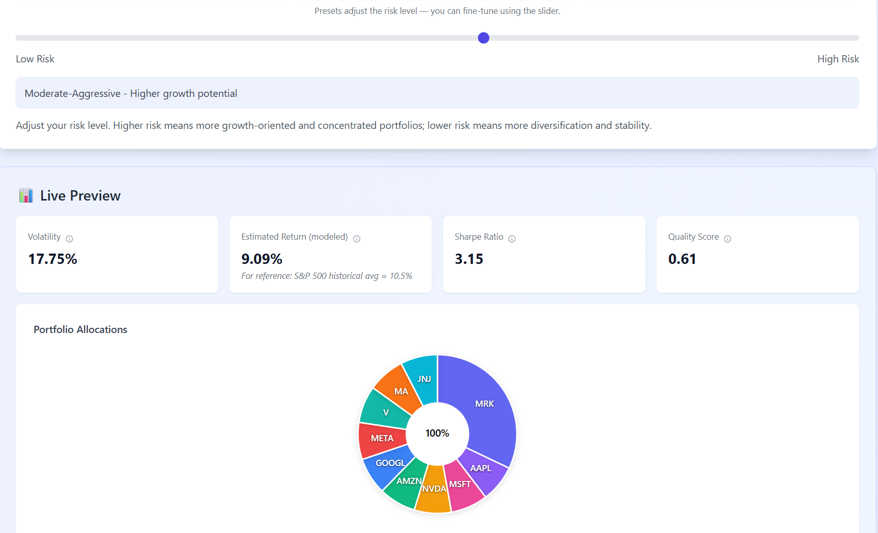Click the 100% center of the donut chart

coord(437,434)
